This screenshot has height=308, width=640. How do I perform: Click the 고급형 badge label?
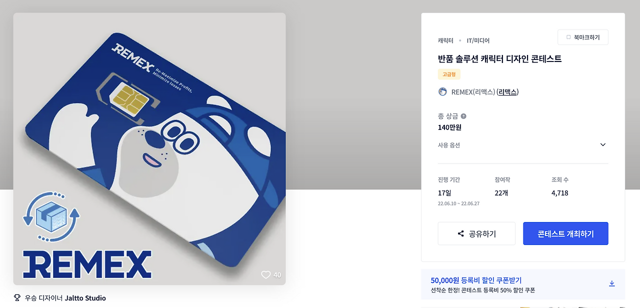coord(448,73)
